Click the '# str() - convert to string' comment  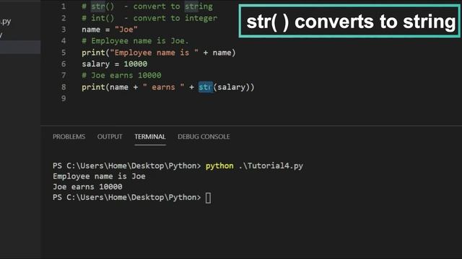point(147,6)
